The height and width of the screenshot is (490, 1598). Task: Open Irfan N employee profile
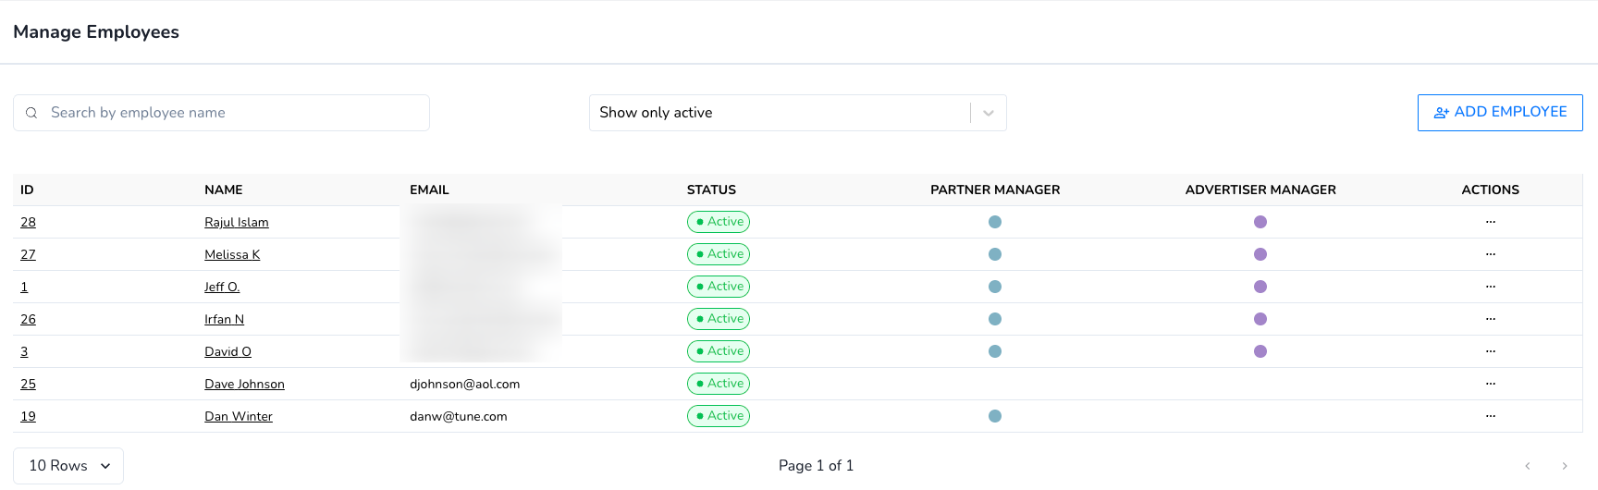click(225, 319)
